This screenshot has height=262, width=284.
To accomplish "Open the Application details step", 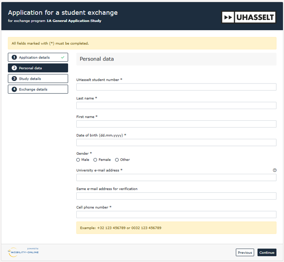I will click(x=38, y=57).
